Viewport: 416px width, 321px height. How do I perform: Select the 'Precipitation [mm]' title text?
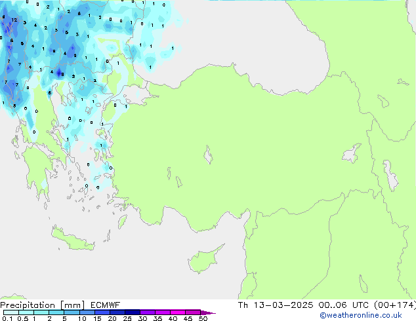pyautogui.click(x=43, y=305)
